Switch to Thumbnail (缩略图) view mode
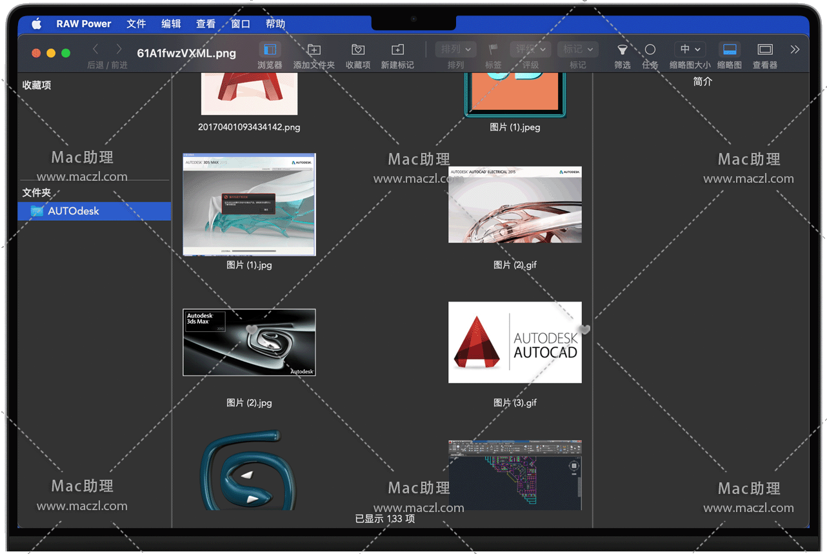Screen dimensions: 827x554 point(730,50)
